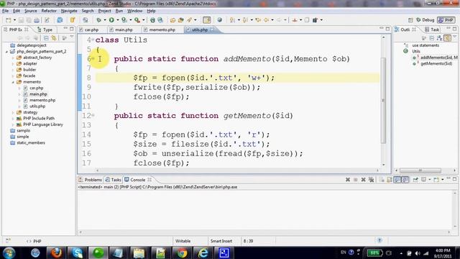Toggle Sort in Outline toolbar

pos(439,38)
